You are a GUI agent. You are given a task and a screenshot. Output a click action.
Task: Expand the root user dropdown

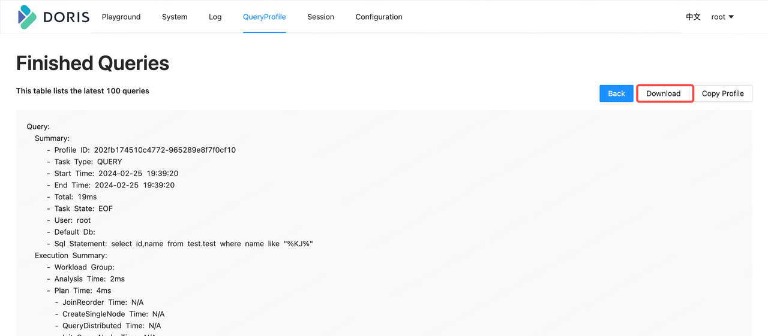pyautogui.click(x=722, y=17)
